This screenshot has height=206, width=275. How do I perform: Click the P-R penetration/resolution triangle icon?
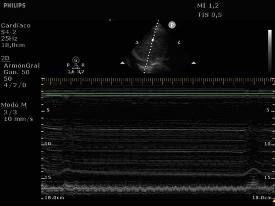point(76,66)
